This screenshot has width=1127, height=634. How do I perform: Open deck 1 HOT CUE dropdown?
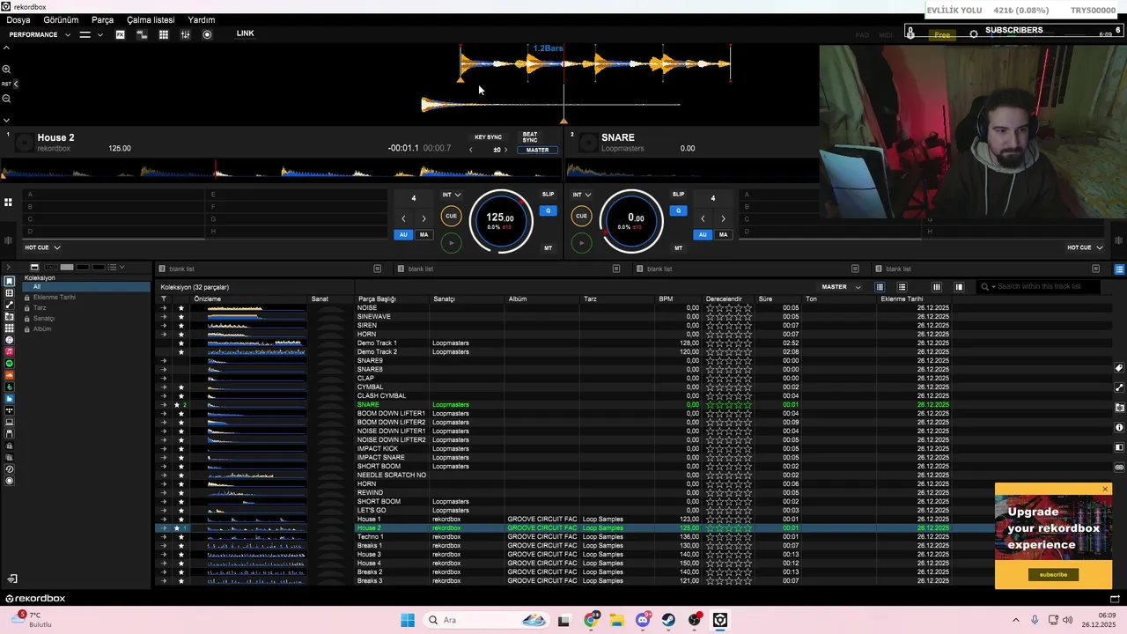point(42,247)
